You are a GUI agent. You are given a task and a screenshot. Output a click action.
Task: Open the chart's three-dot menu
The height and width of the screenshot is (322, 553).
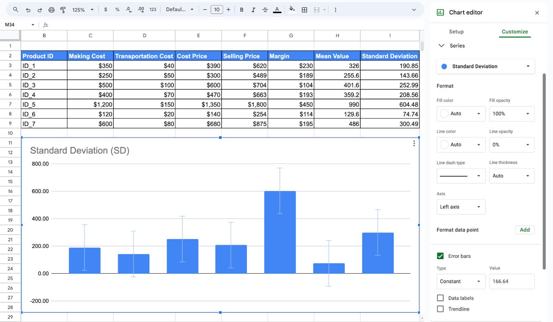tap(414, 143)
